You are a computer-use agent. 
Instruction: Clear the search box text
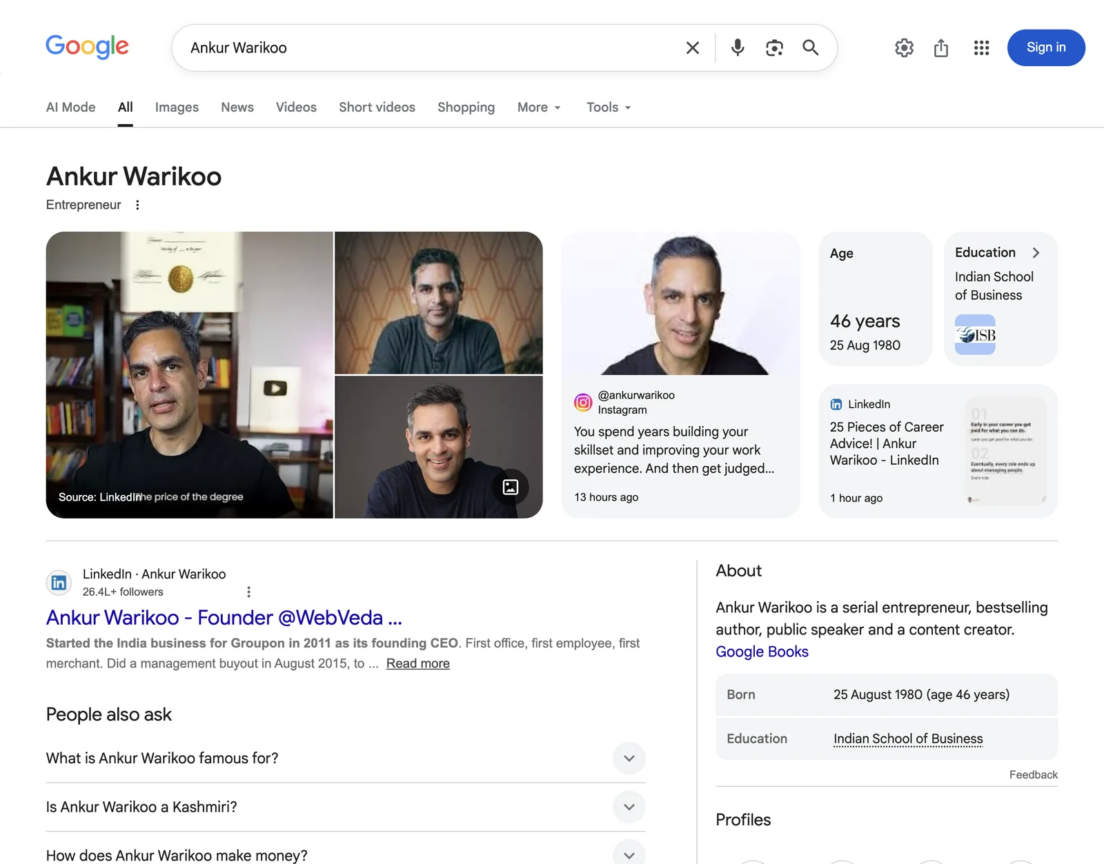(692, 48)
